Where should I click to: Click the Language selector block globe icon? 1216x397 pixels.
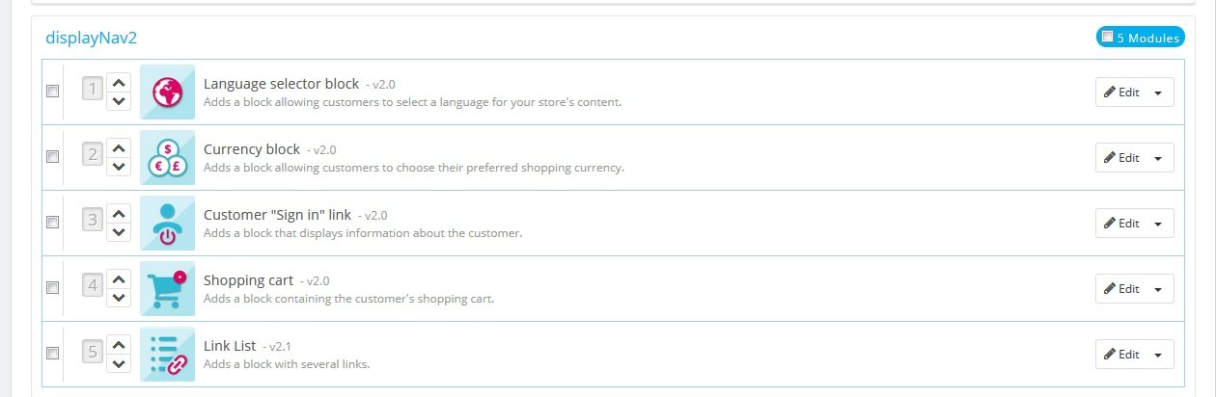point(167,93)
